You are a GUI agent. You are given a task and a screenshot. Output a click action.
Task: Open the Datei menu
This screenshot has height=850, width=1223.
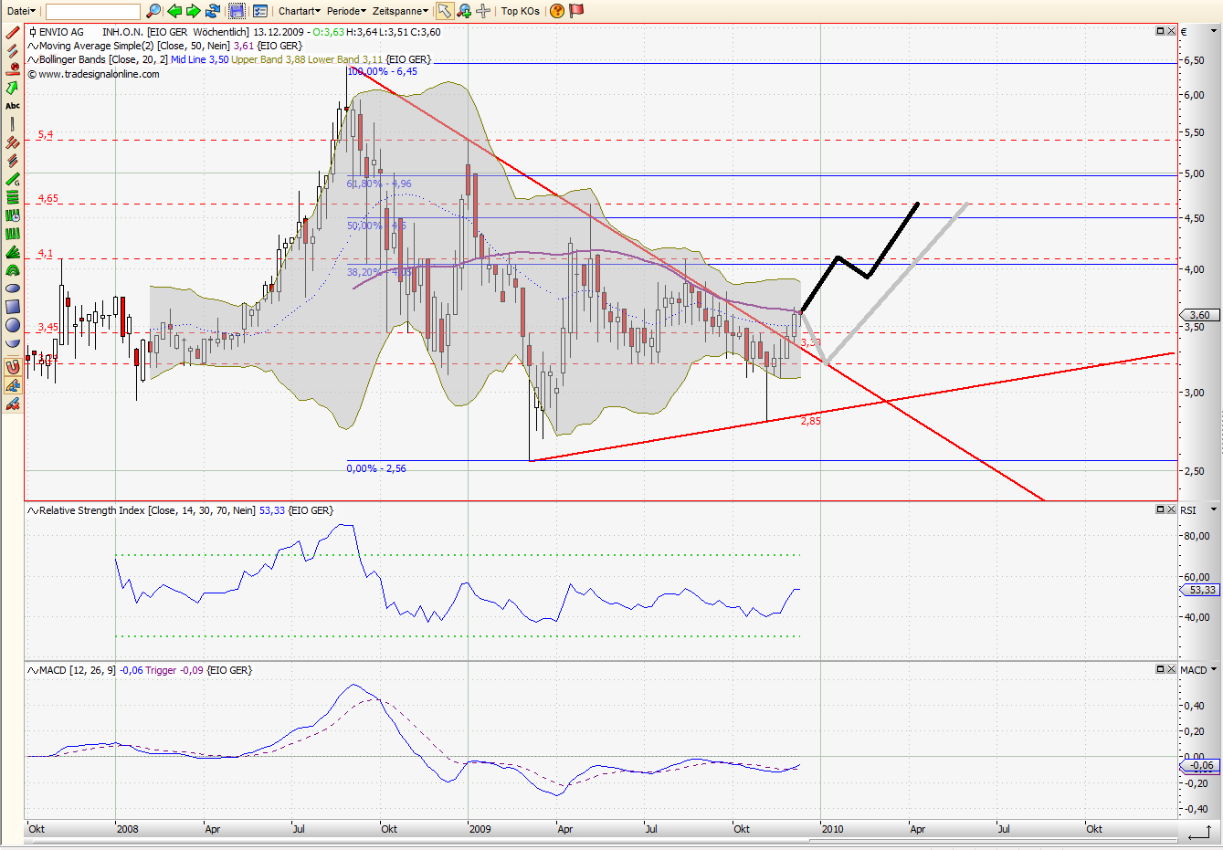(x=20, y=11)
